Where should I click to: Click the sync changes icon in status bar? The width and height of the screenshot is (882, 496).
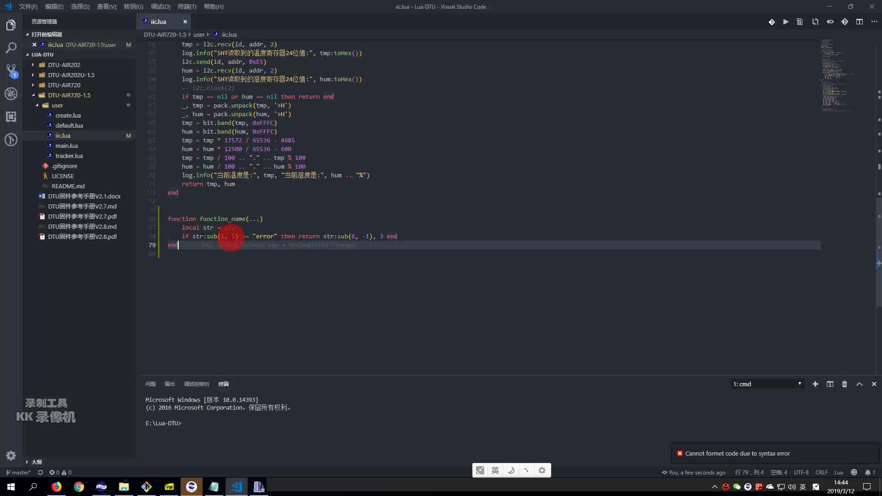40,472
